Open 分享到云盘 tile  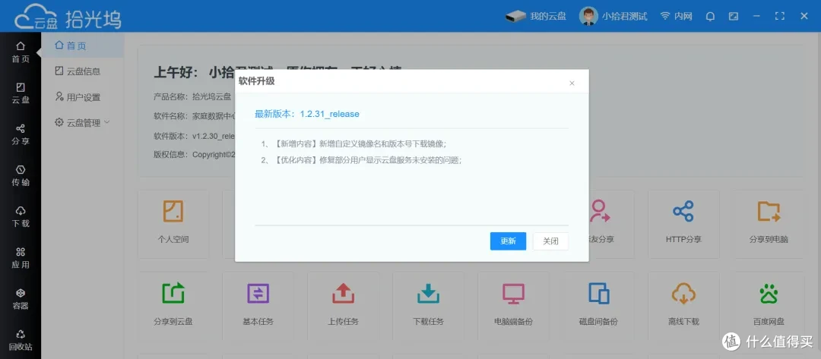[173, 306]
